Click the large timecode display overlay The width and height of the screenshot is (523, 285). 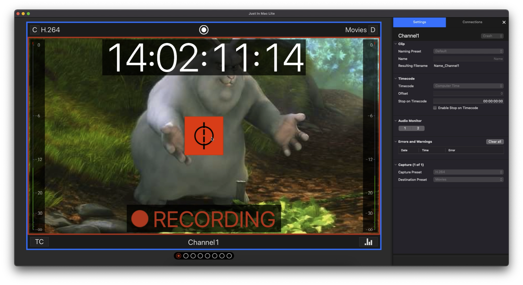pos(204,57)
